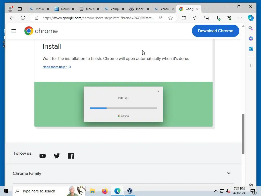Open Browser essentials heart icon
Image resolution: width=261 pixels, height=196 pixels.
click(229, 18)
